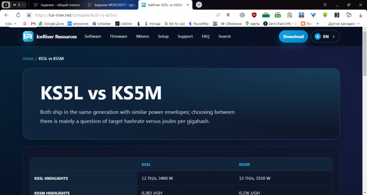
Task: Click the KS5L column header
Action: (146, 164)
